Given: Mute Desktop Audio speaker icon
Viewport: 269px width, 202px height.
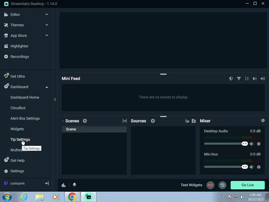Looking at the screenshot, I should (251, 144).
